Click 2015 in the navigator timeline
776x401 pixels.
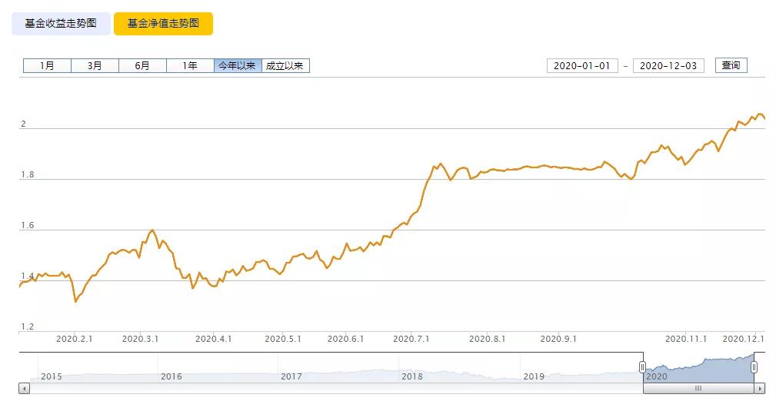click(x=52, y=376)
